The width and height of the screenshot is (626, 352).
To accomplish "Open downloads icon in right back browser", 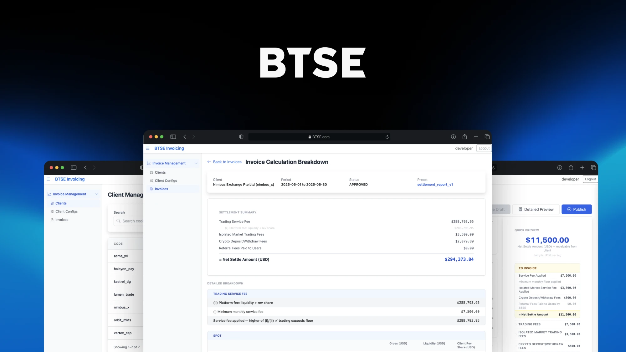I will coord(560,168).
